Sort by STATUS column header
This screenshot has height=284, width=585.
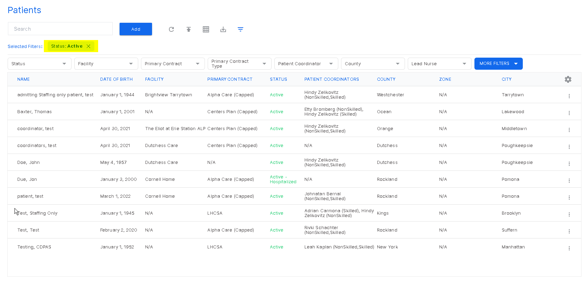[x=279, y=79]
